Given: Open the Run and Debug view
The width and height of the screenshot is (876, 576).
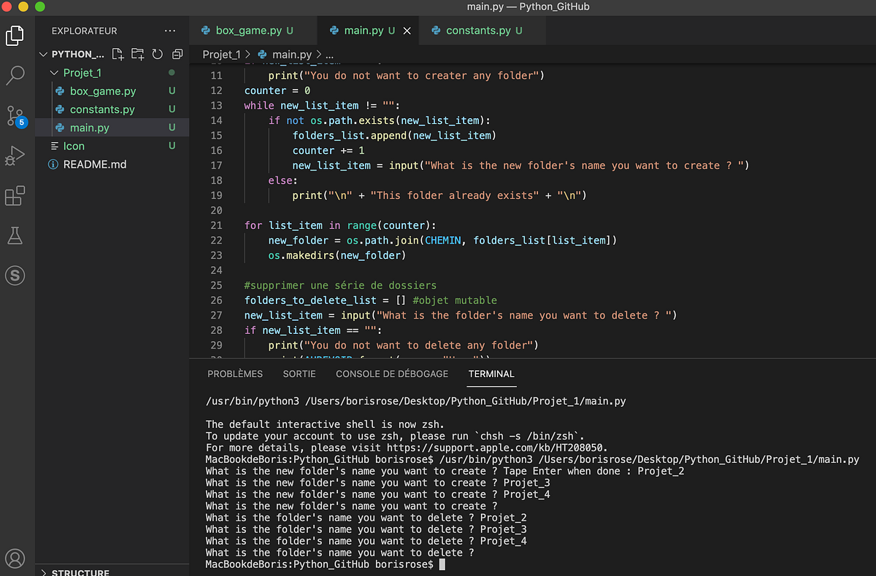Looking at the screenshot, I should pos(16,155).
